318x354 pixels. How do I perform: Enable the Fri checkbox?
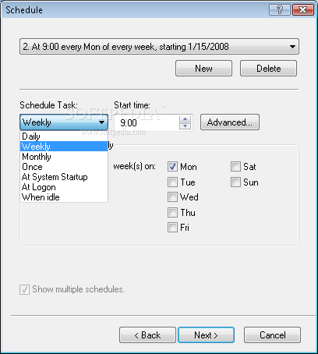tap(172, 228)
